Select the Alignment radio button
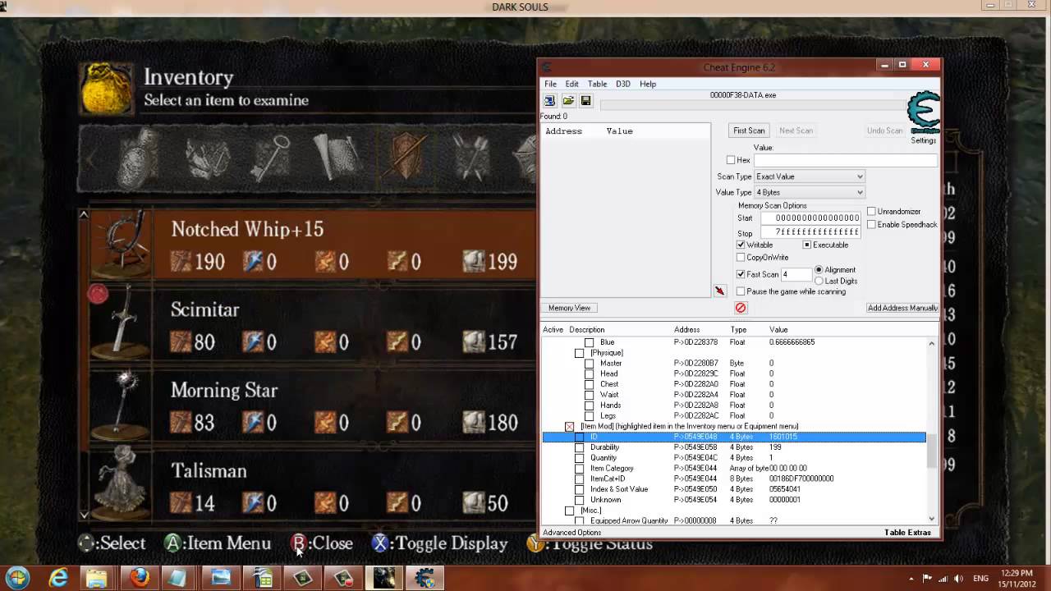 pos(819,269)
